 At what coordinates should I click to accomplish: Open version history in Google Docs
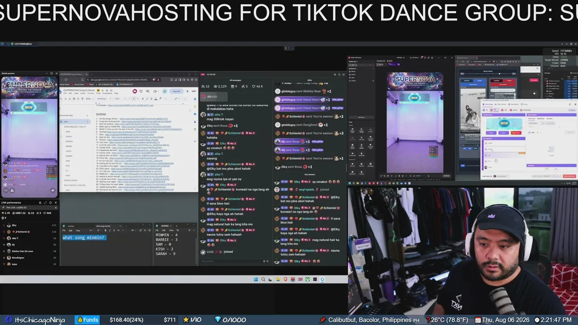[141, 91]
